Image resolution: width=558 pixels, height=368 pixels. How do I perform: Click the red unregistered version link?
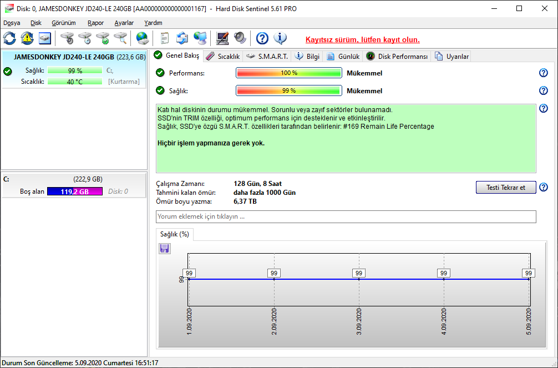362,39
